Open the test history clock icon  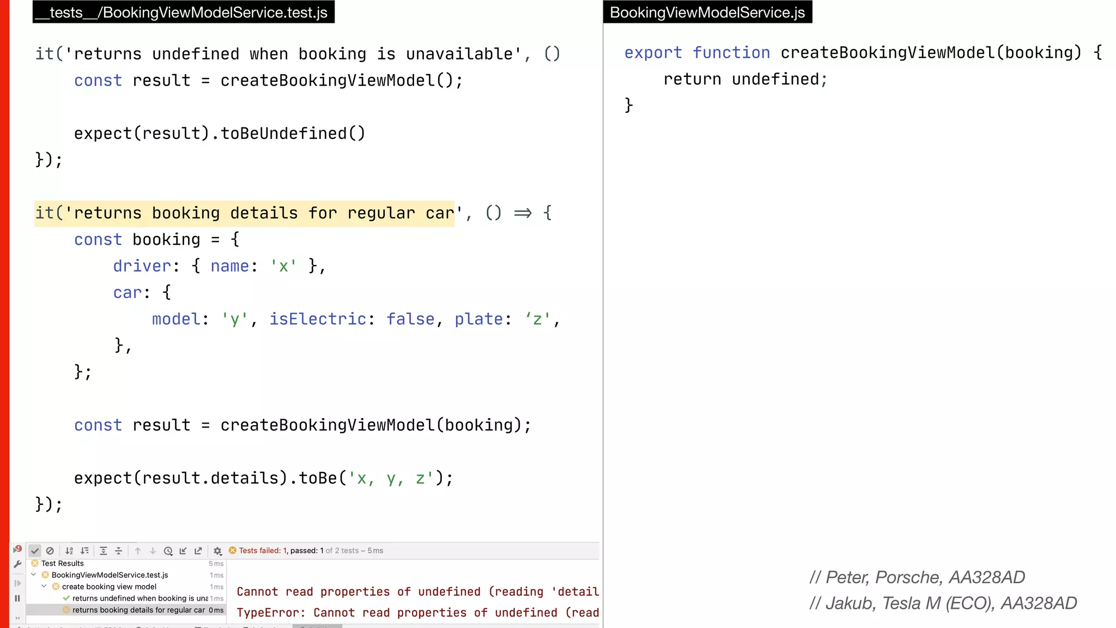tap(168, 551)
